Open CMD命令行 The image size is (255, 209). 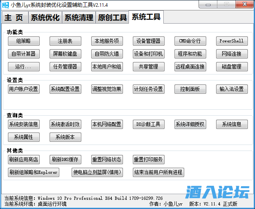coord(190,41)
